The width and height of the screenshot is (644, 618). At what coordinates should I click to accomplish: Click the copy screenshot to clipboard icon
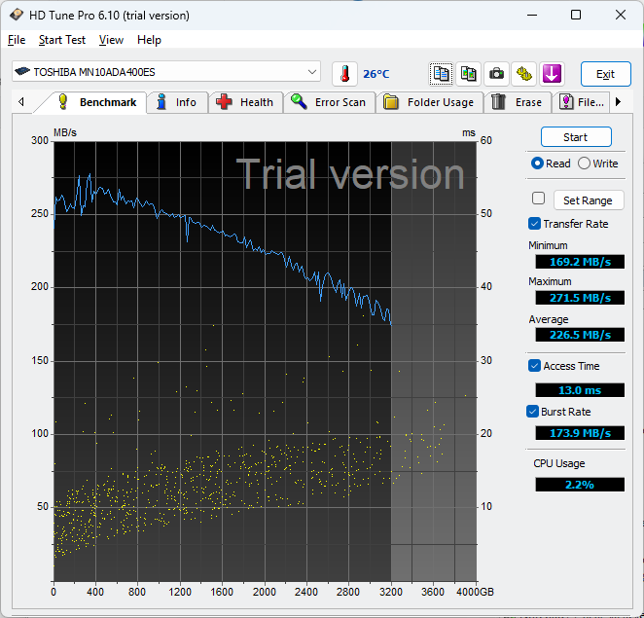[469, 74]
